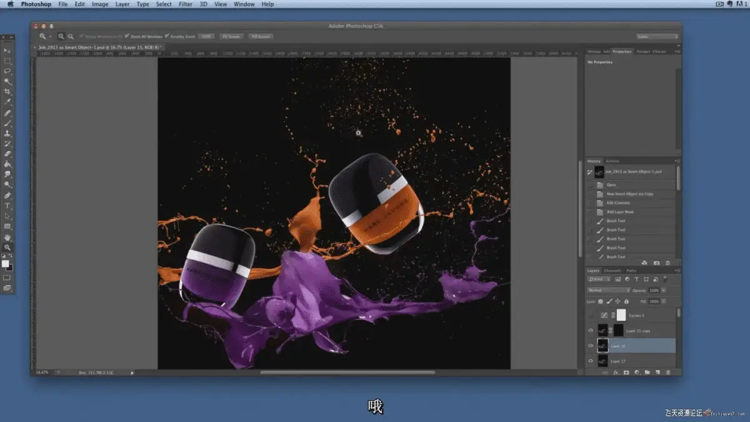Switch to the Channels tab

[x=612, y=270]
